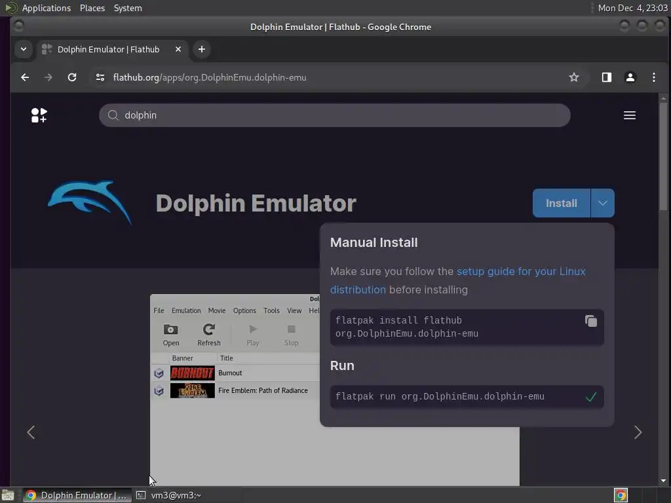This screenshot has width=671, height=503.
Task: Open a new Chrome tab
Action: click(x=202, y=49)
